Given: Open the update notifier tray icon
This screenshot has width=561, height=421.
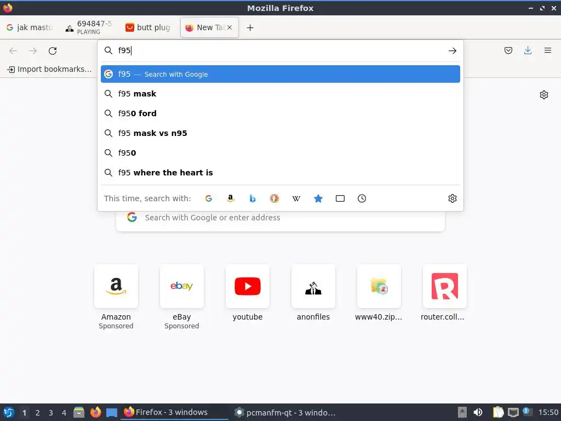Looking at the screenshot, I should [528, 412].
